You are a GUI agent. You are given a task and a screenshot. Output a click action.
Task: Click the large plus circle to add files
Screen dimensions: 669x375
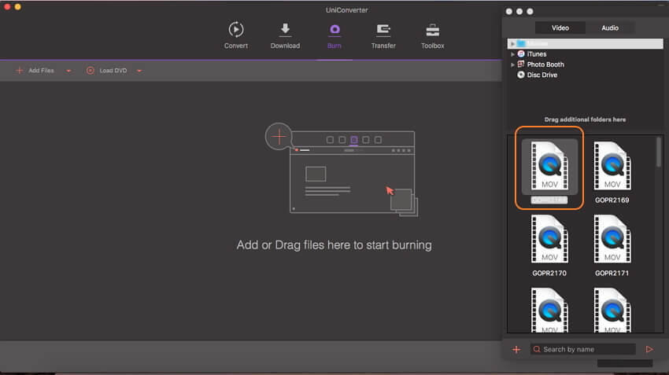click(x=279, y=137)
